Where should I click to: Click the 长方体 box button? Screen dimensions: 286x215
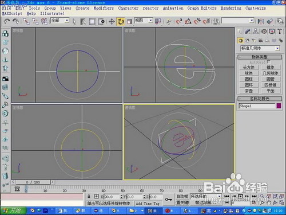(249, 67)
